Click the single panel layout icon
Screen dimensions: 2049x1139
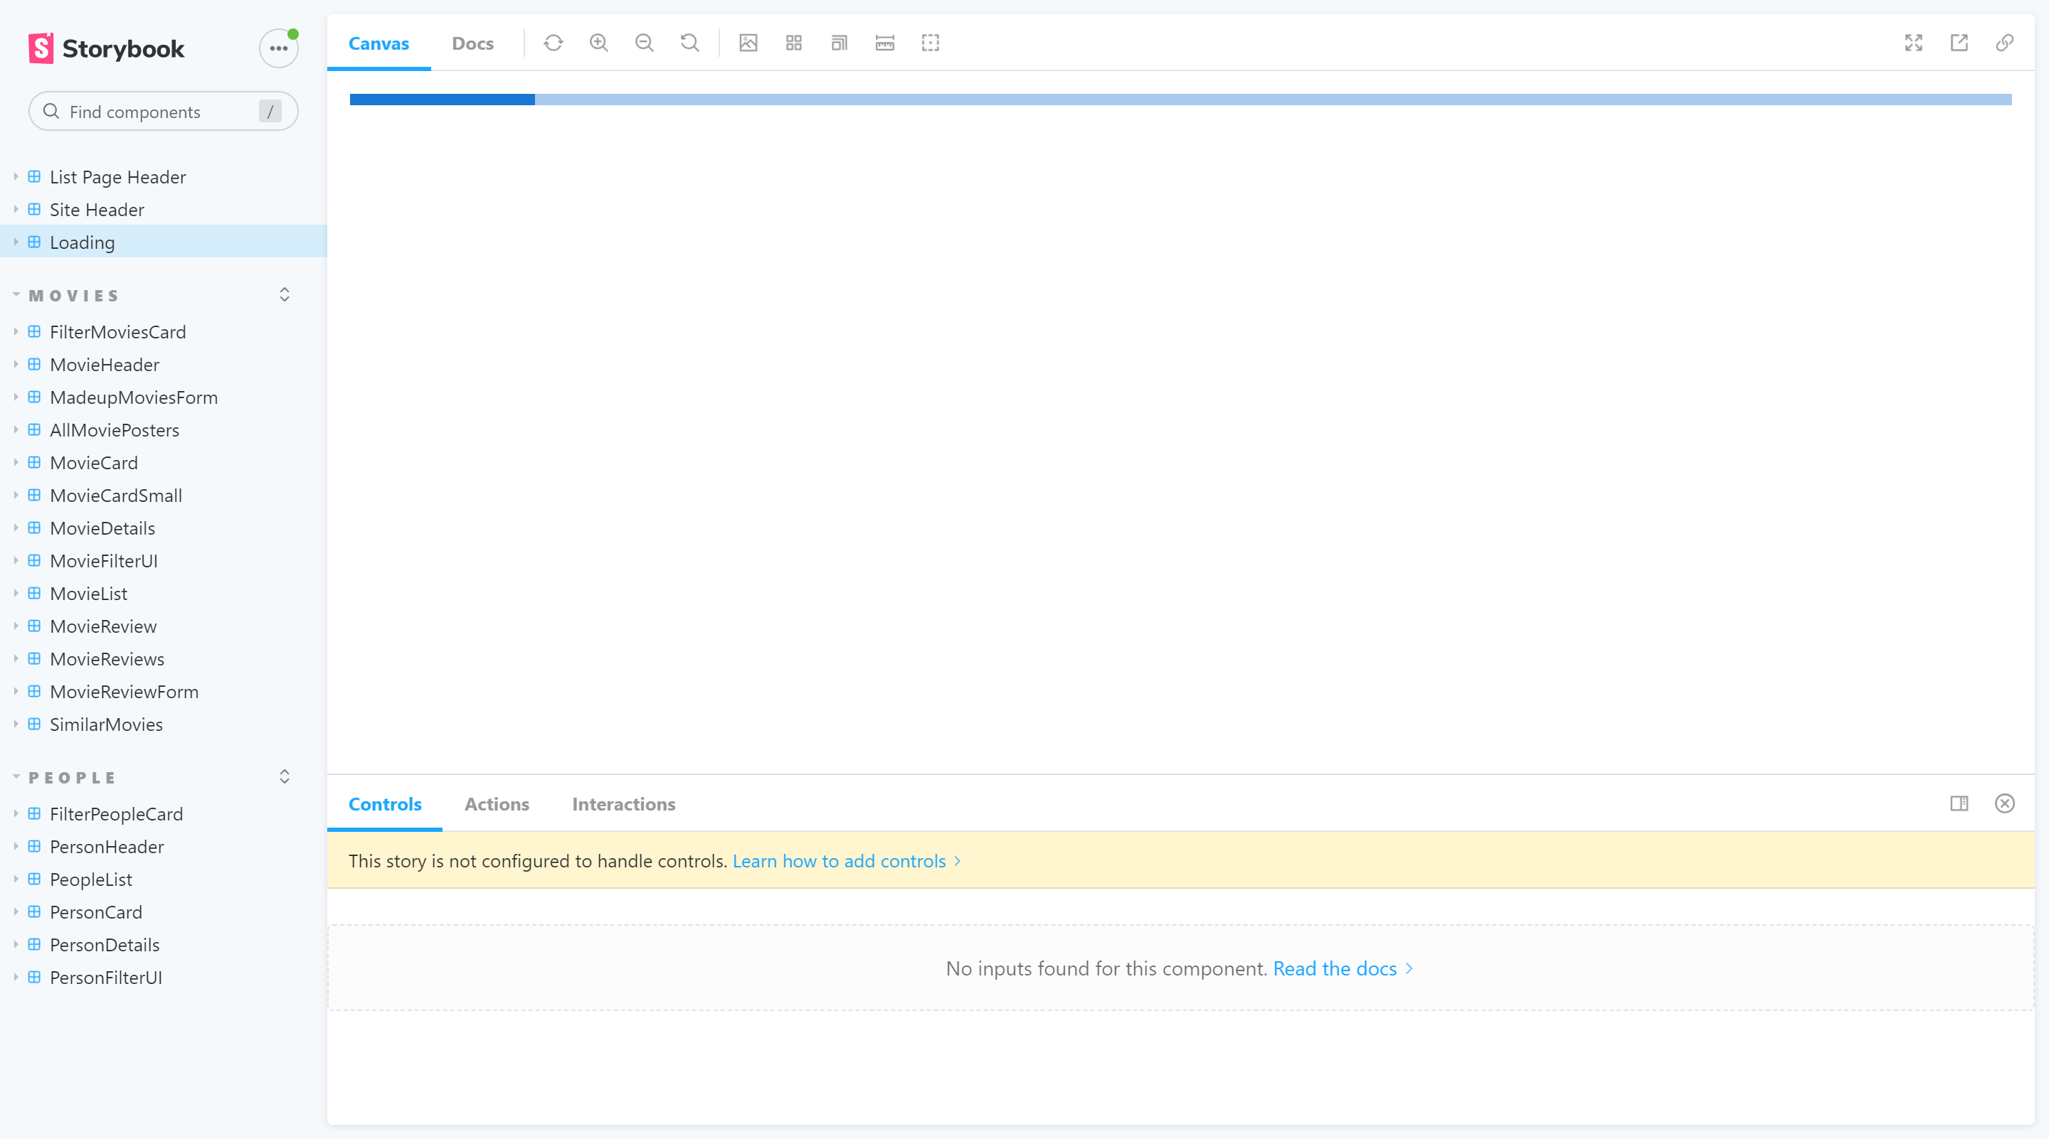[x=1959, y=803]
